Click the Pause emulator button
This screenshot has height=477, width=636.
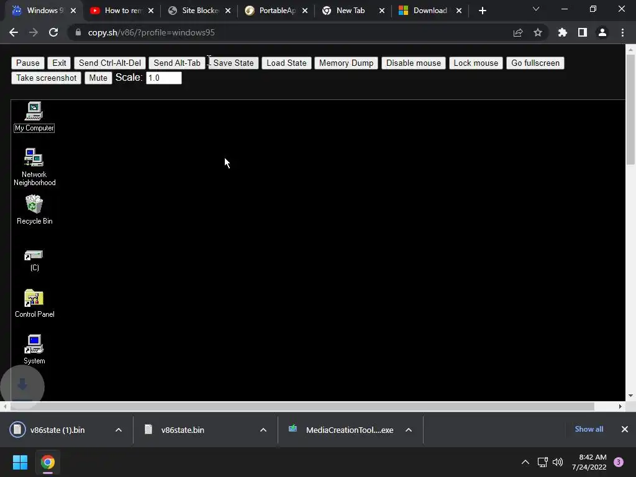[x=27, y=63]
